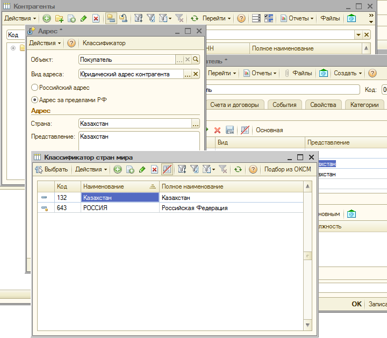Click the Подбор из ОКСМ button

coord(287,169)
